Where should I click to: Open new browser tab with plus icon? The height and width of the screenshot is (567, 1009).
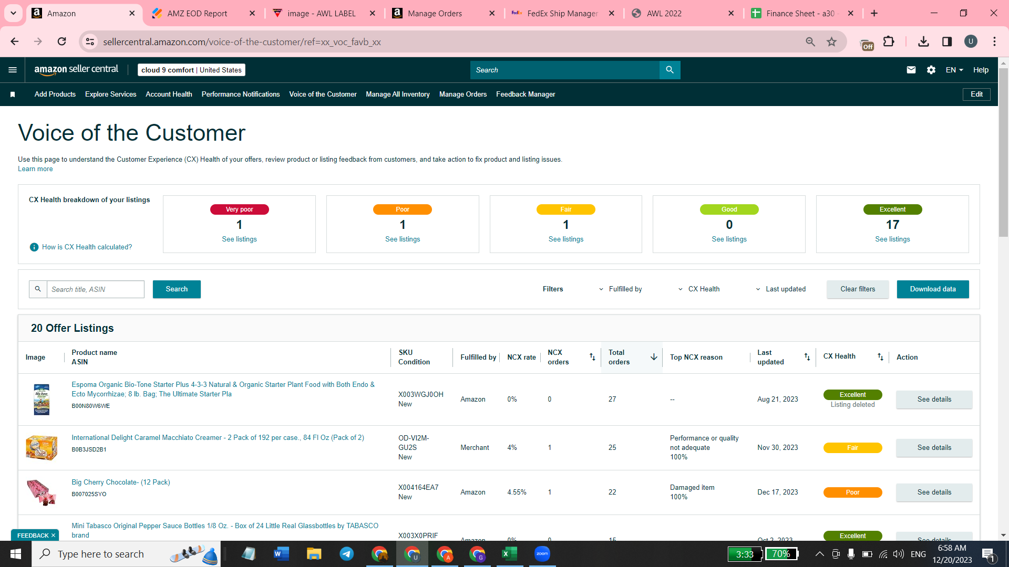click(x=874, y=13)
